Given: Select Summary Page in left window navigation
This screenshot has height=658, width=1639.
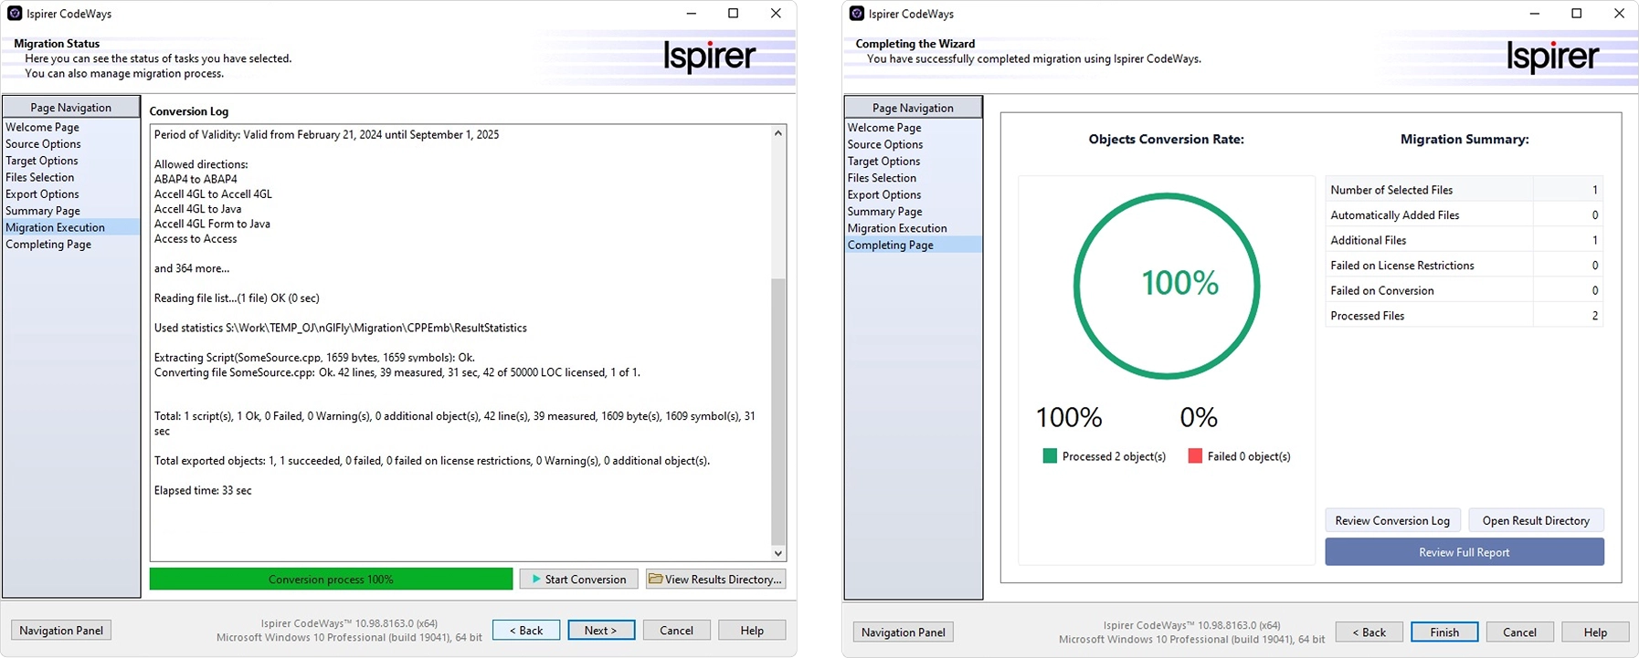Looking at the screenshot, I should 43,211.
